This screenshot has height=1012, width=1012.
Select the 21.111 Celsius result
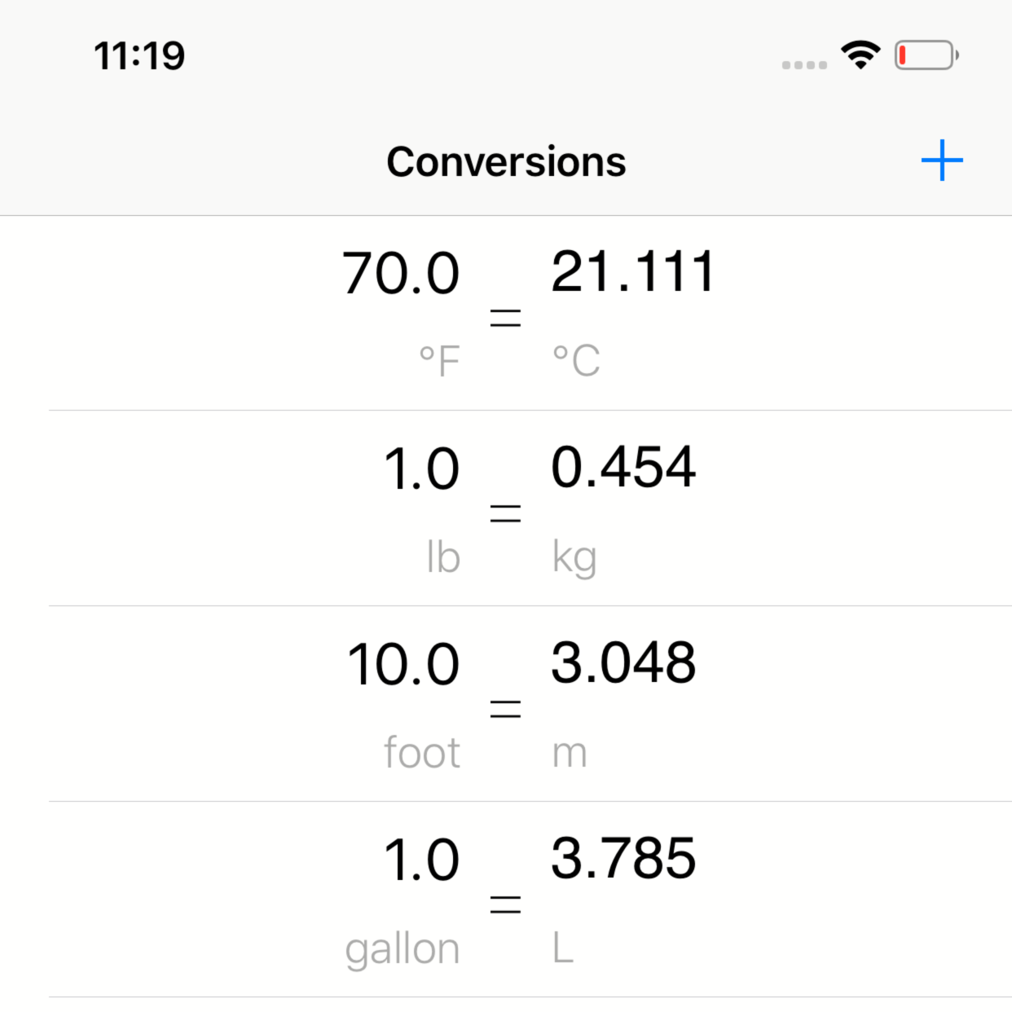(632, 271)
